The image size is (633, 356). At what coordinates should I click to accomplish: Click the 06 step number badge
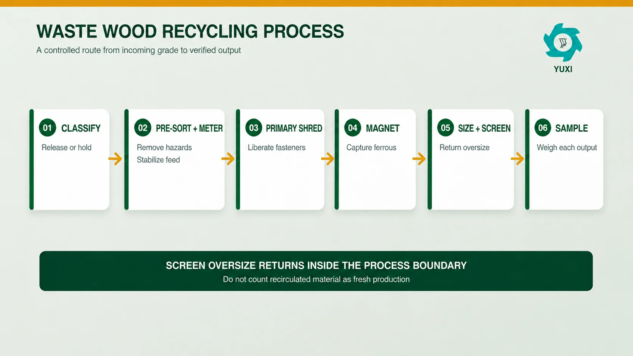[x=543, y=128]
